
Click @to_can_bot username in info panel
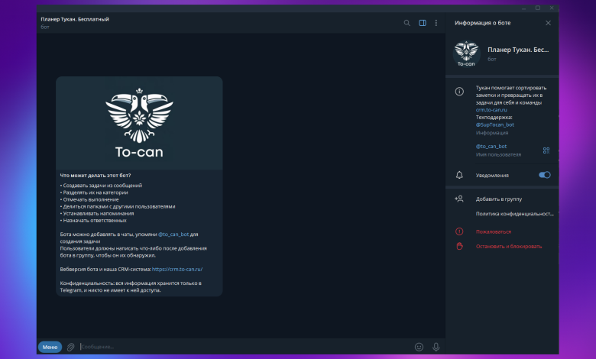click(491, 146)
